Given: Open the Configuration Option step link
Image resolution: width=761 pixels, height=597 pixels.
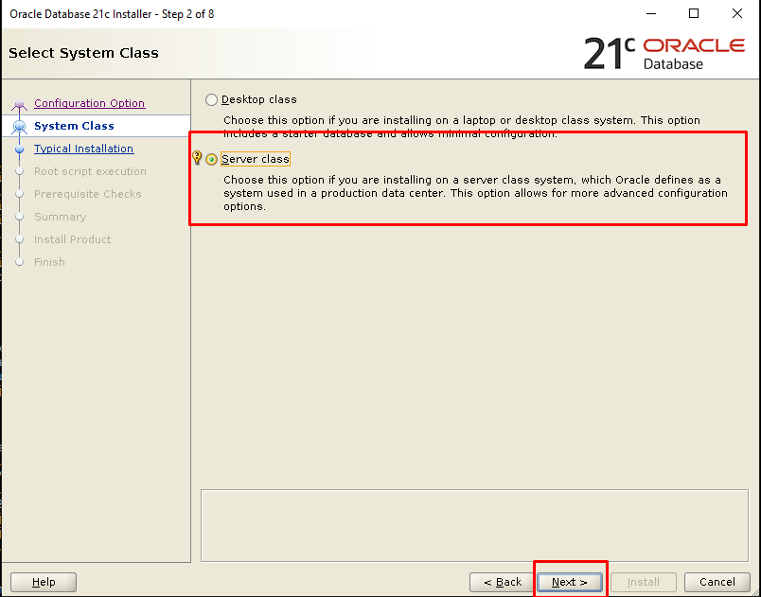Looking at the screenshot, I should 89,103.
